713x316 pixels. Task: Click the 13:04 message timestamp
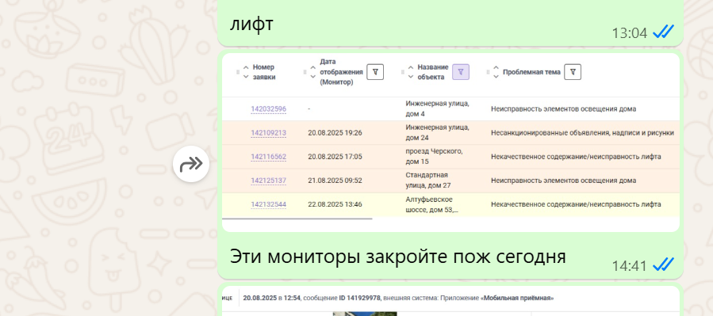[630, 33]
